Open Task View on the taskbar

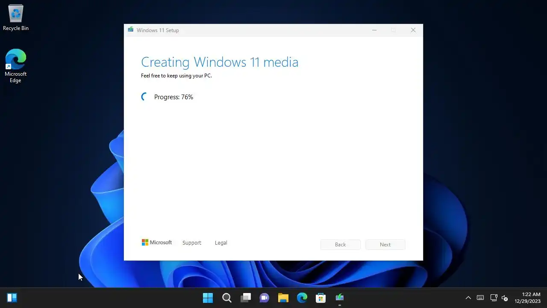click(246, 298)
